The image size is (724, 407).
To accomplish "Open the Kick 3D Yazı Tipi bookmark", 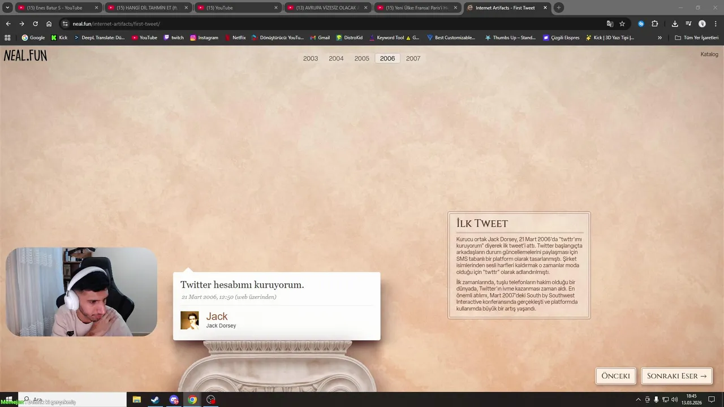I will pos(610,38).
